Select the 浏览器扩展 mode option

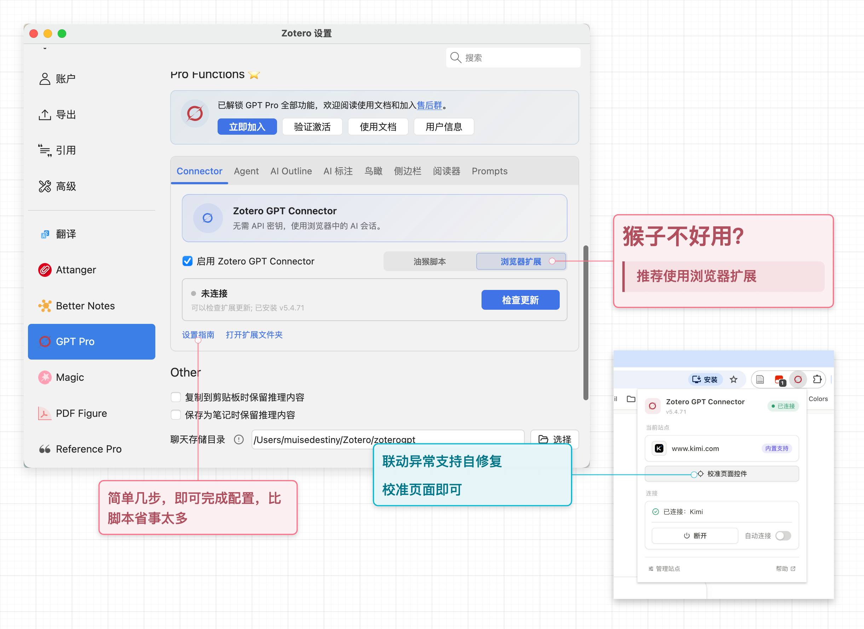(521, 261)
